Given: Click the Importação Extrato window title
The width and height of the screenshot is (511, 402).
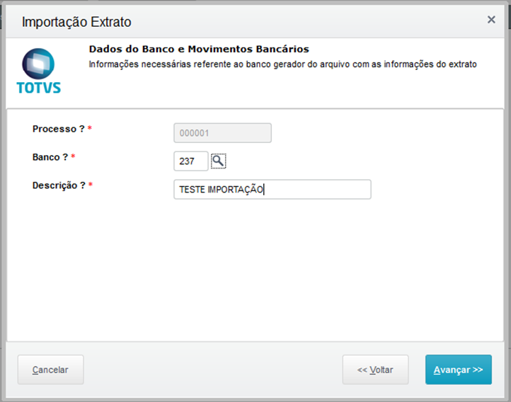Looking at the screenshot, I should 76,22.
